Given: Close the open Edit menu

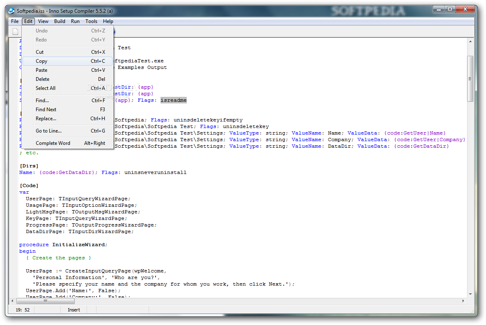Looking at the screenshot, I should [x=28, y=21].
